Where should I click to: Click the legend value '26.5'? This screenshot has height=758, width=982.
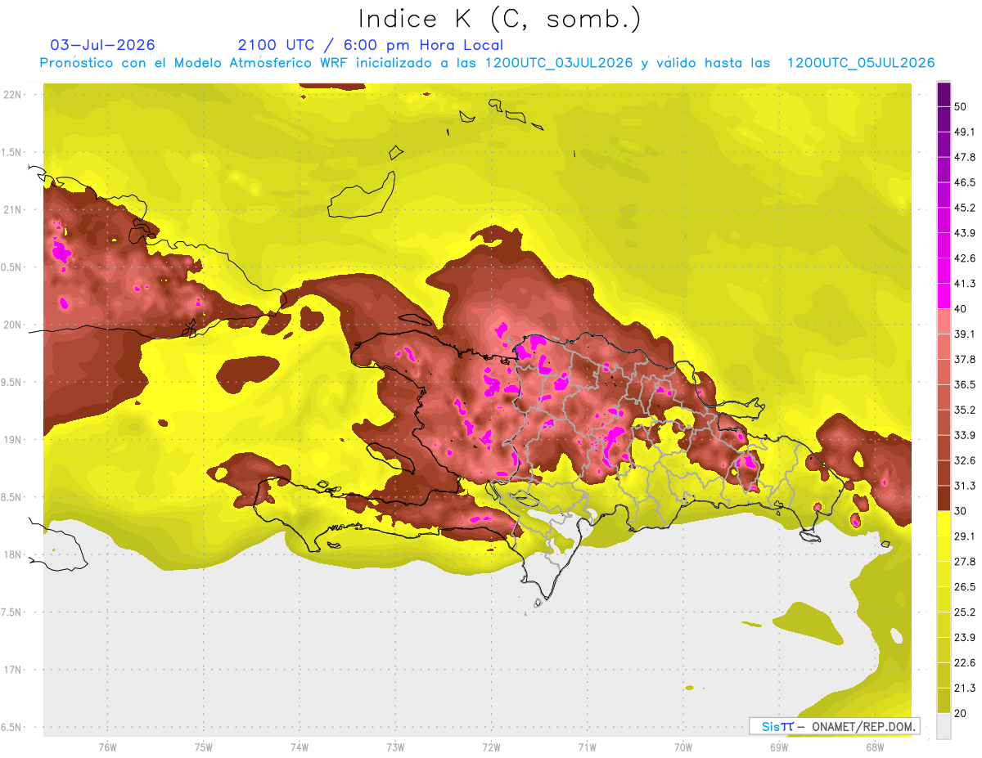[965, 587]
